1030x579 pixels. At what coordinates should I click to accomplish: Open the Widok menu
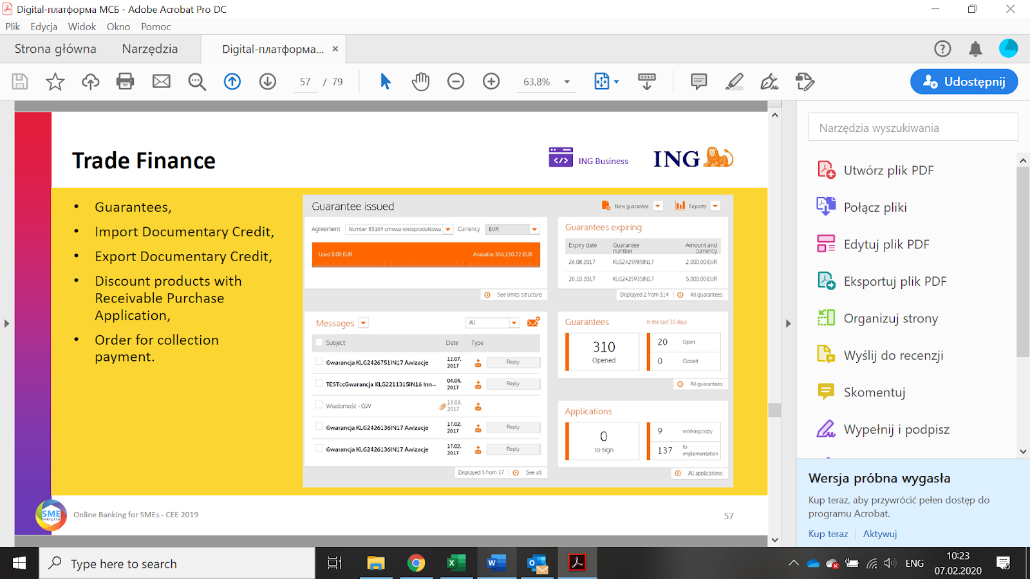(x=82, y=26)
